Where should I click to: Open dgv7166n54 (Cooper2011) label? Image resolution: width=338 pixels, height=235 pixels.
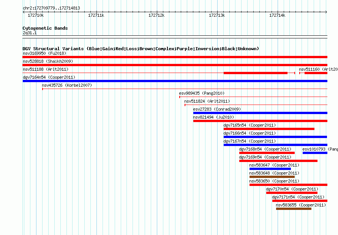point(250,133)
